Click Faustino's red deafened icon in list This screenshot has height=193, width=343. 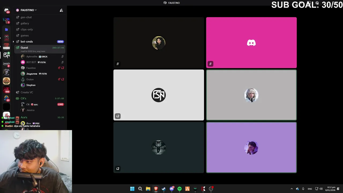coord(62,68)
